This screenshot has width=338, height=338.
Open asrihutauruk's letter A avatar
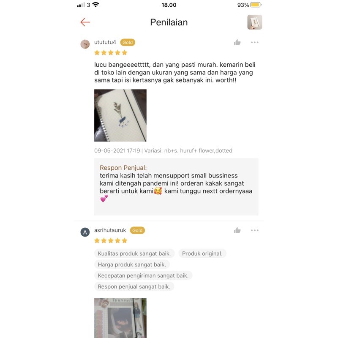tap(85, 232)
